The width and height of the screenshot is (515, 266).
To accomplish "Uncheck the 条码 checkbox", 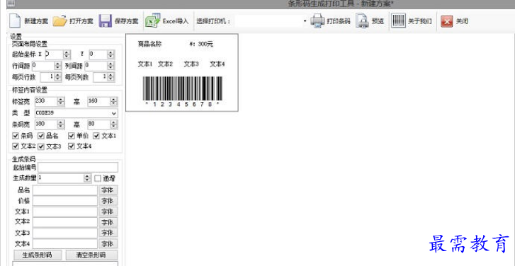I will tap(15, 136).
